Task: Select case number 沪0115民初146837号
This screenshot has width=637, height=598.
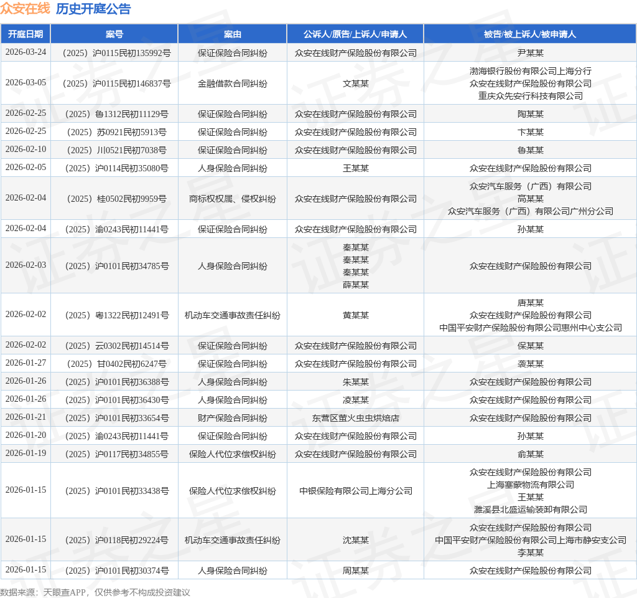Action: point(116,83)
